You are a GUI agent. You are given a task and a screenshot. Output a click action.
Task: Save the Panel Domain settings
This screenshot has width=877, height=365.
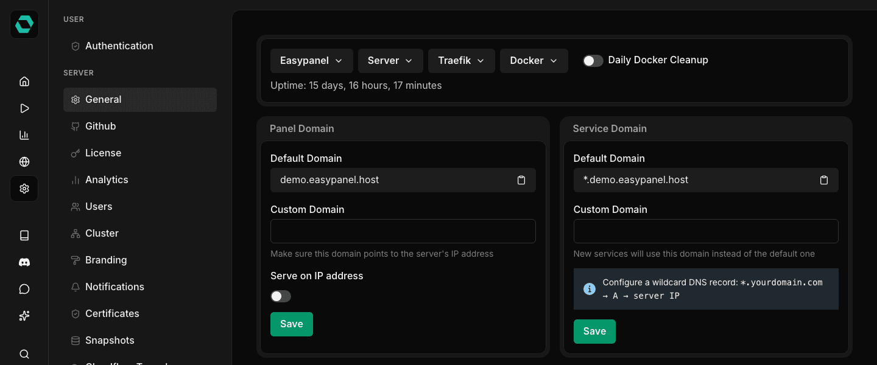tap(292, 324)
